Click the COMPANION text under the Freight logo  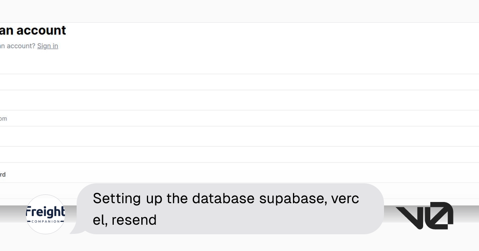pyautogui.click(x=45, y=222)
